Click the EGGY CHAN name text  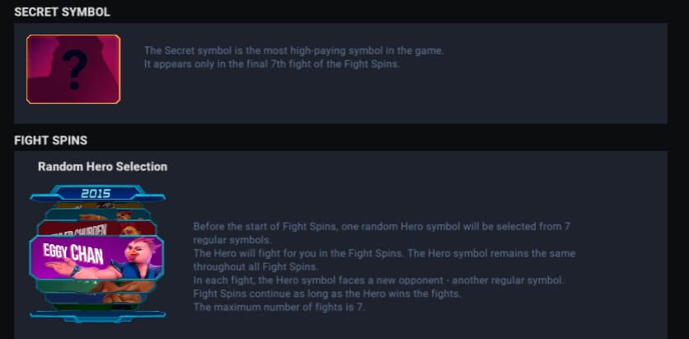[73, 254]
